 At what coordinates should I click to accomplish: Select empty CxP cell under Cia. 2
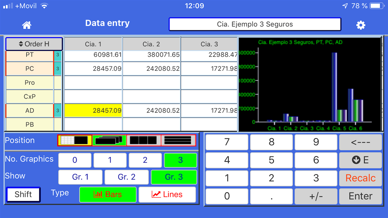(151, 97)
